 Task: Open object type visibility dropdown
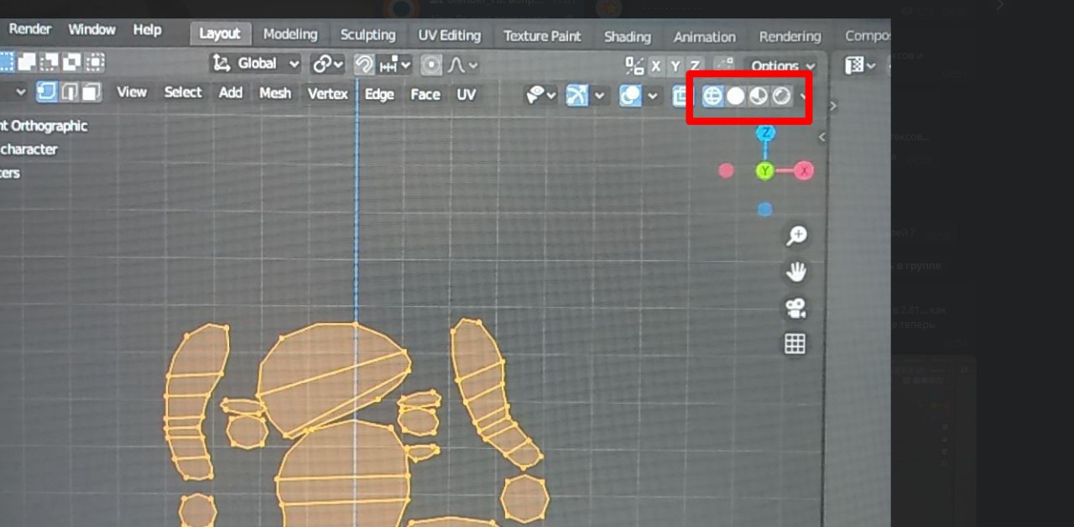pos(540,95)
